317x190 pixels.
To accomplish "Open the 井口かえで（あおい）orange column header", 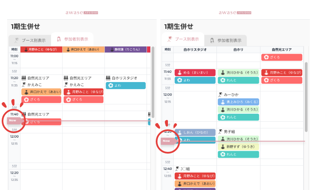I will click(83, 49).
